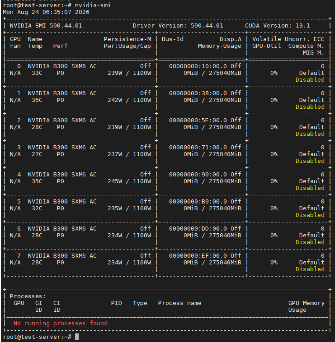Click GPU 4 power '245W / 1100W'
This screenshot has height=342, width=335.
tap(129, 181)
